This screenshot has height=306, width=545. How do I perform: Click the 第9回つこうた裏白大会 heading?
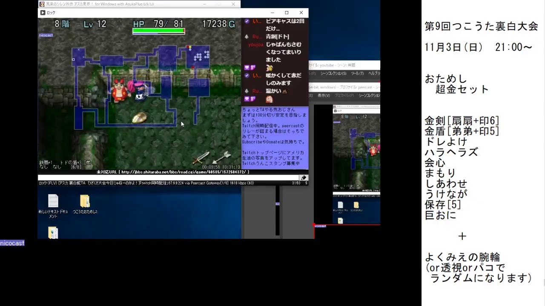(x=482, y=26)
